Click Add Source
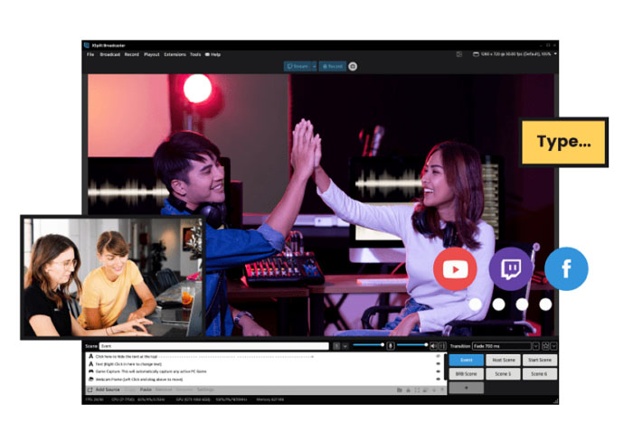633x432 pixels. coord(104,390)
